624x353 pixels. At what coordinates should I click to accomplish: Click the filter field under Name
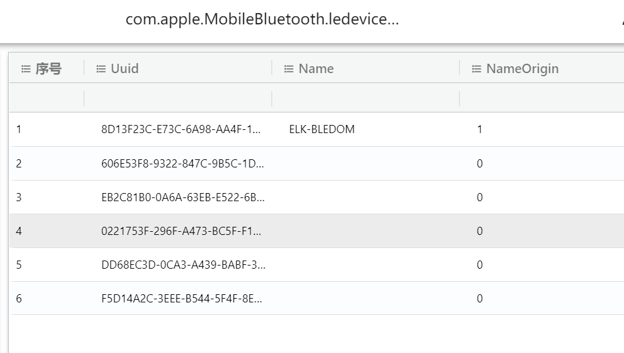click(x=366, y=98)
